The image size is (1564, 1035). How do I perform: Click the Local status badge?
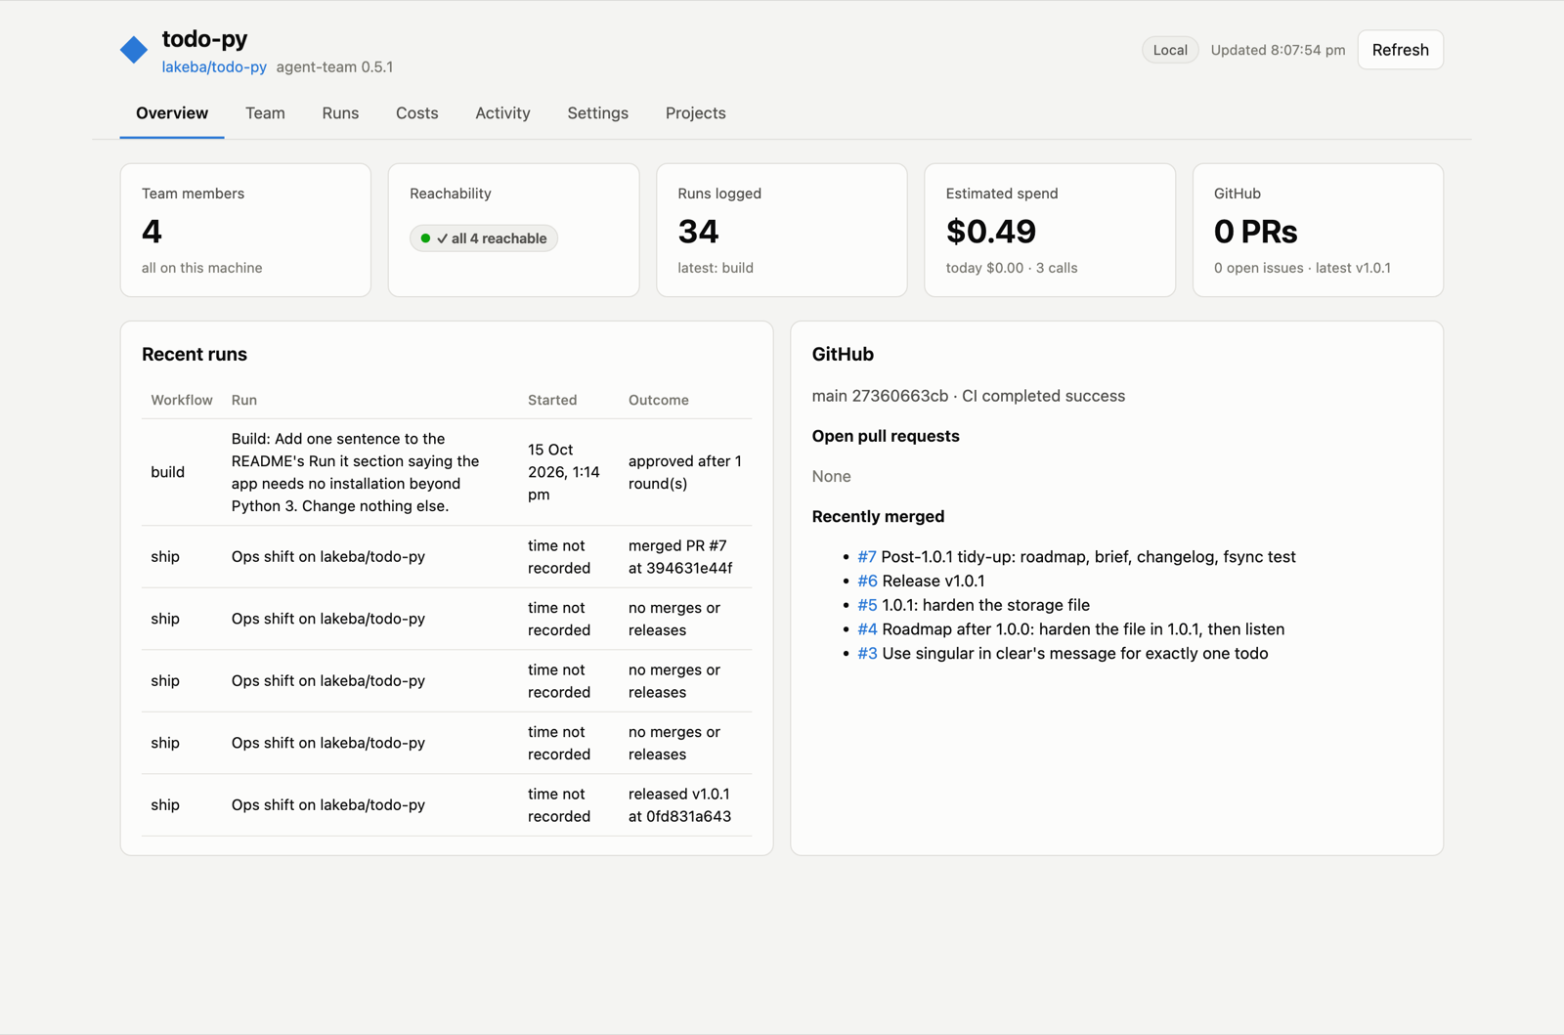pyautogui.click(x=1170, y=50)
